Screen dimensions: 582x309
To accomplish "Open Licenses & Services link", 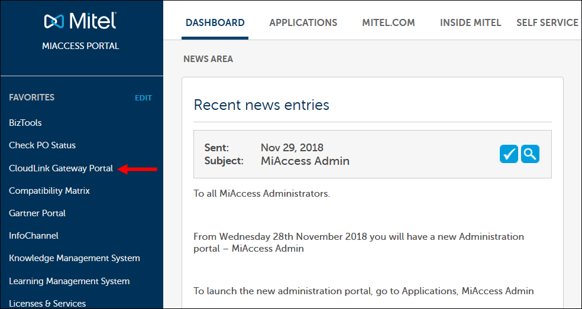I will pos(47,303).
